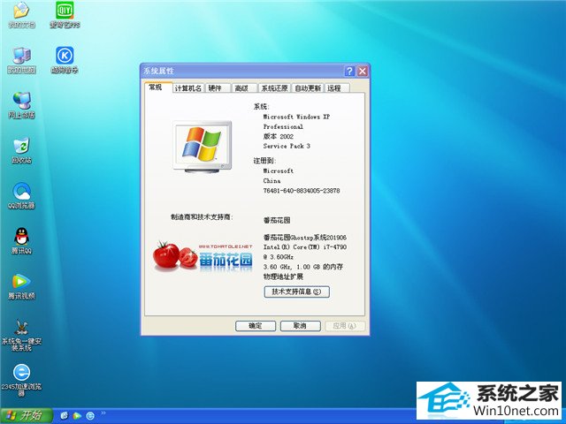This screenshot has height=424, width=566.
Task: Click the 'Intel(R) Core(TM) i7-4790' text
Action: pyautogui.click(x=305, y=247)
